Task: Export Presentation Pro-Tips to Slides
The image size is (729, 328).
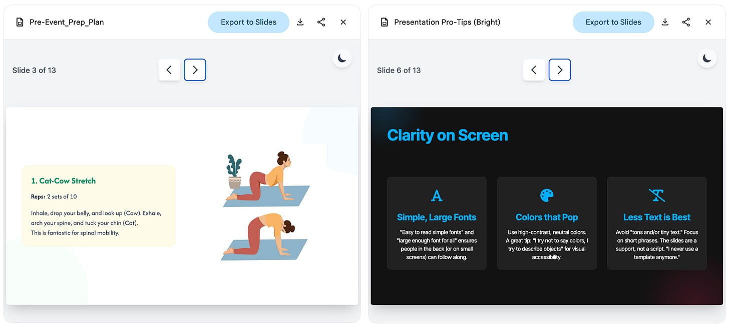Action: [613, 22]
